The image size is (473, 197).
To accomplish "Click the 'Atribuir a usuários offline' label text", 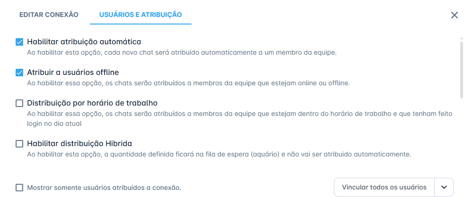I will point(73,72).
